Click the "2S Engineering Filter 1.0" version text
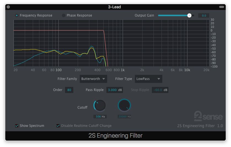The height and width of the screenshot is (147, 231). (x=200, y=126)
